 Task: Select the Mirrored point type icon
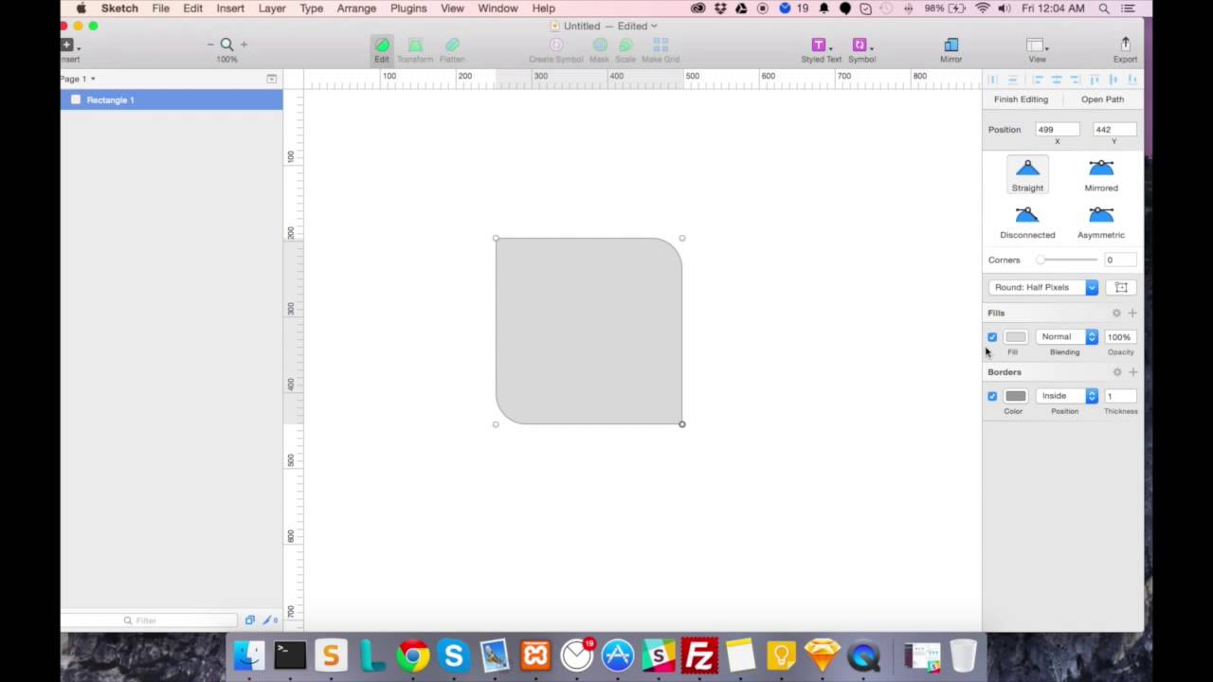pyautogui.click(x=1101, y=170)
